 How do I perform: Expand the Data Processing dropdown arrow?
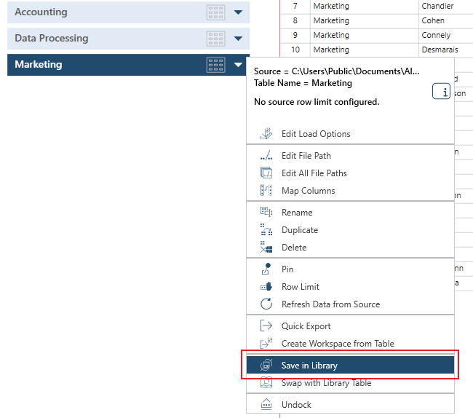pyautogui.click(x=238, y=39)
